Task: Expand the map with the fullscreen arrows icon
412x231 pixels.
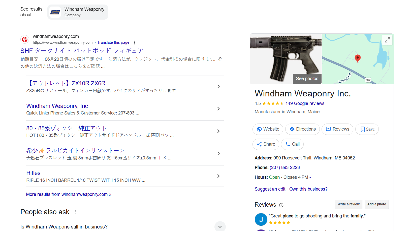Action: (x=387, y=40)
